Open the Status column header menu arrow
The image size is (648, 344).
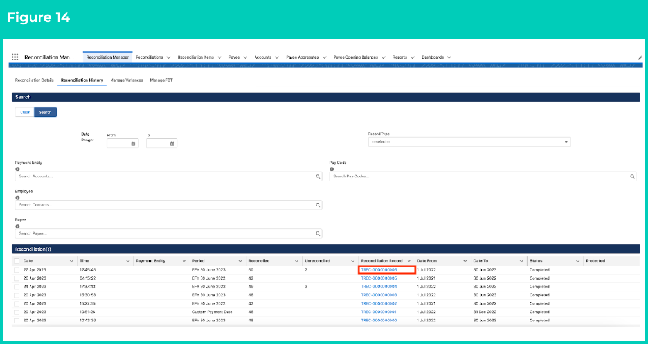point(577,261)
